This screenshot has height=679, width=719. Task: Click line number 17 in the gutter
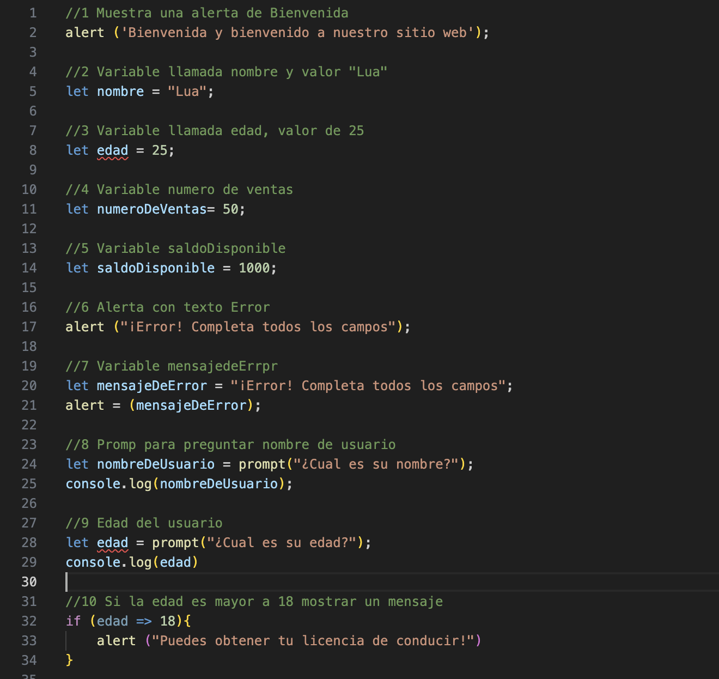point(29,327)
